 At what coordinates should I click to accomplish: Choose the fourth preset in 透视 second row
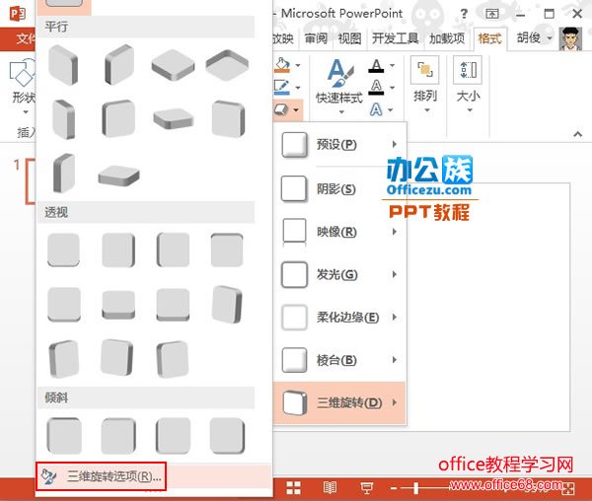click(x=227, y=304)
